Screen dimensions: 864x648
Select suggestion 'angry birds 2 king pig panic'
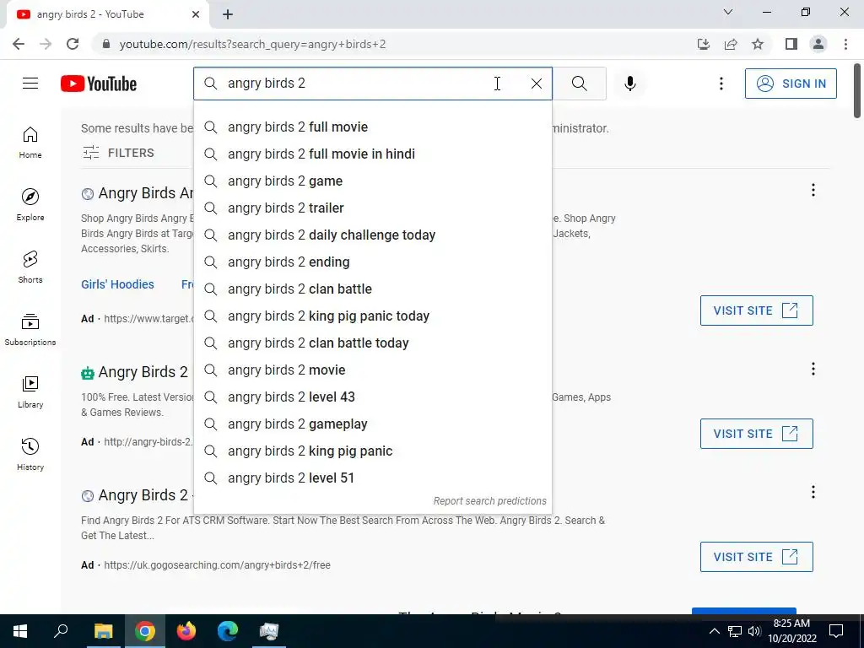point(372,451)
